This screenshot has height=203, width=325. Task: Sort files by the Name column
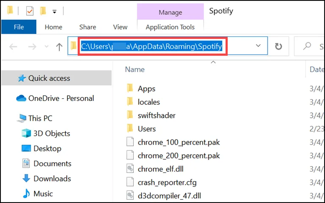(x=135, y=70)
